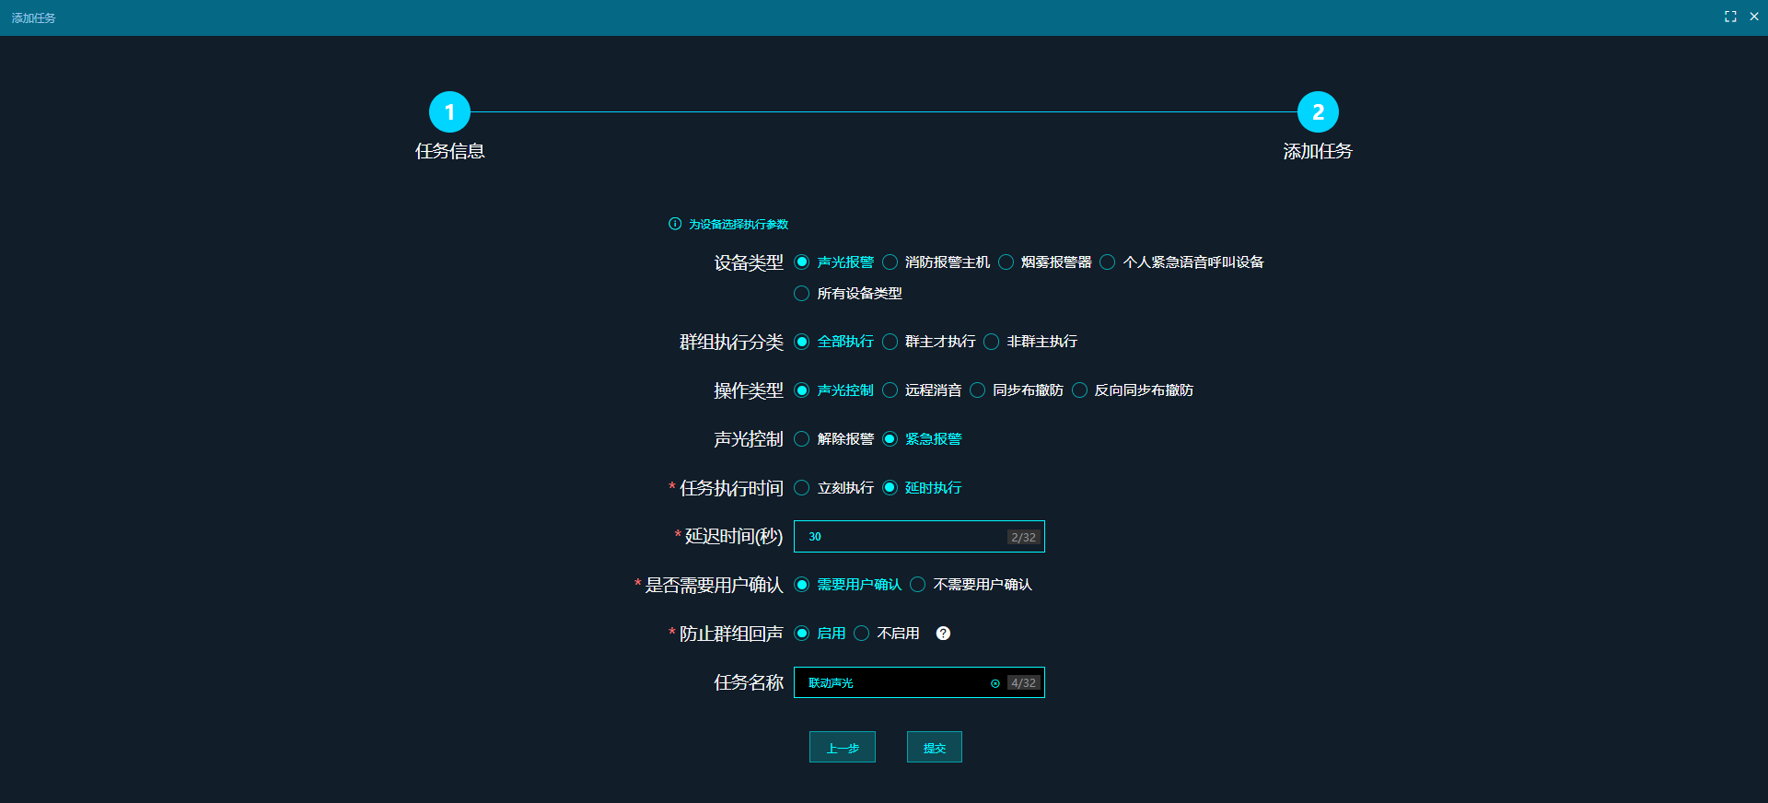Click the 延迟时间 input field
Viewport: 1768px width, 803px height.
point(902,537)
